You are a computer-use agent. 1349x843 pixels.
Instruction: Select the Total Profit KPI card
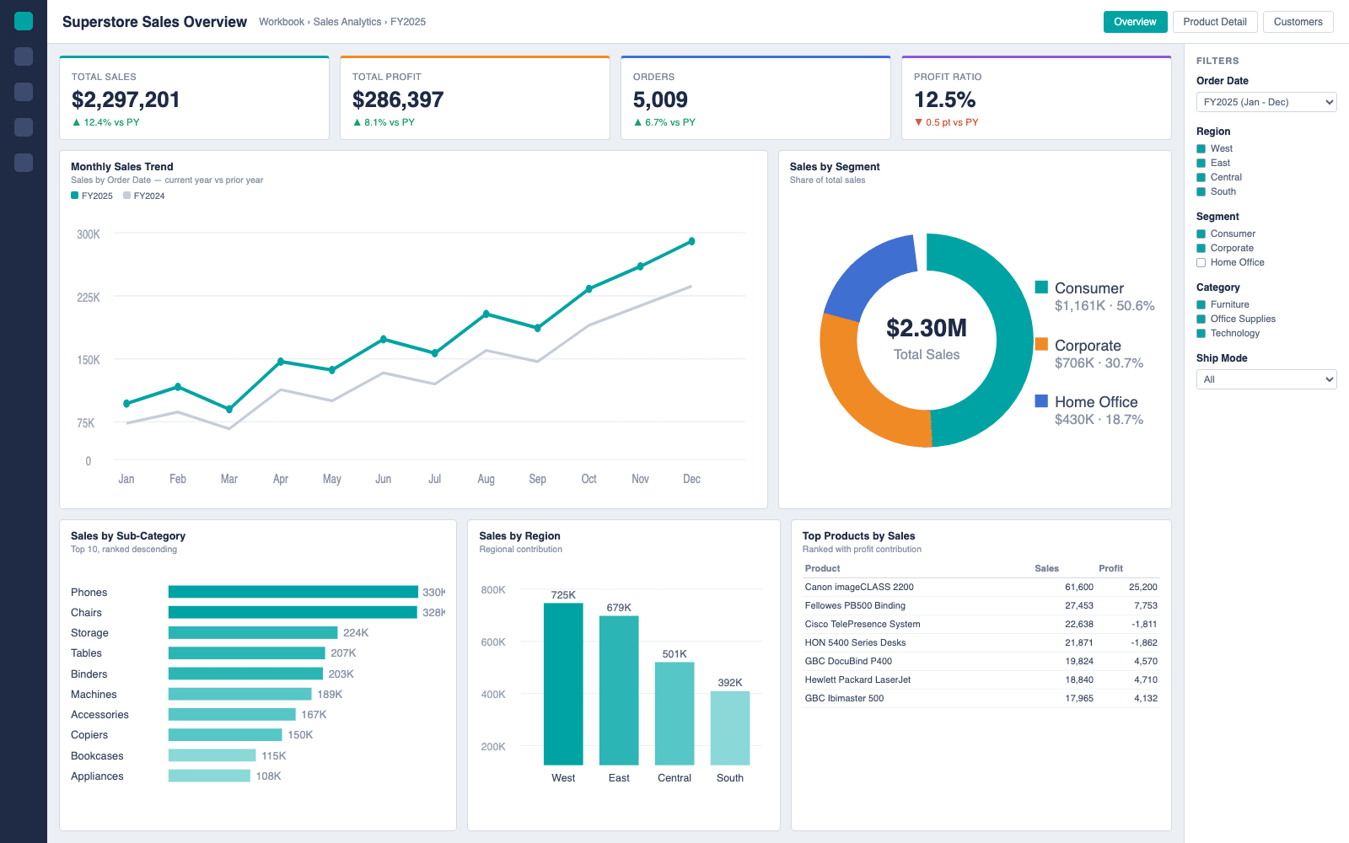tap(475, 98)
